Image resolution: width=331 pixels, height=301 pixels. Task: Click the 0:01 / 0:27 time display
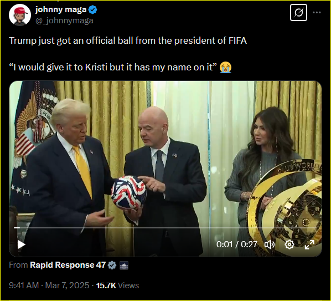[x=237, y=244]
